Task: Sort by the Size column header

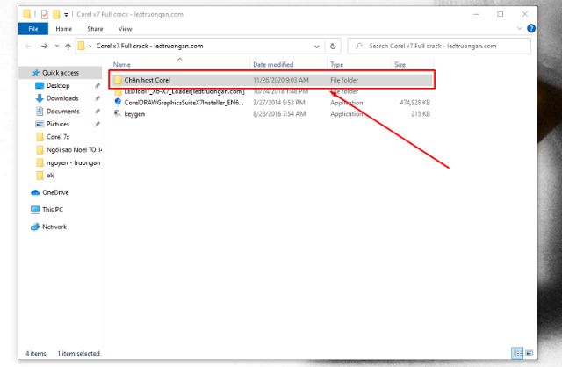Action: [x=400, y=64]
